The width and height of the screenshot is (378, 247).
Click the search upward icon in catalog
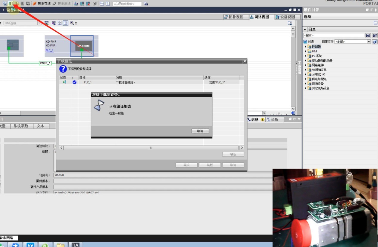[x=375, y=35]
